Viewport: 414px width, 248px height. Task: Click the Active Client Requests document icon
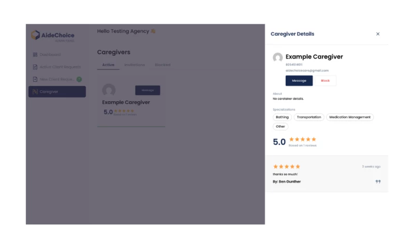(35, 67)
